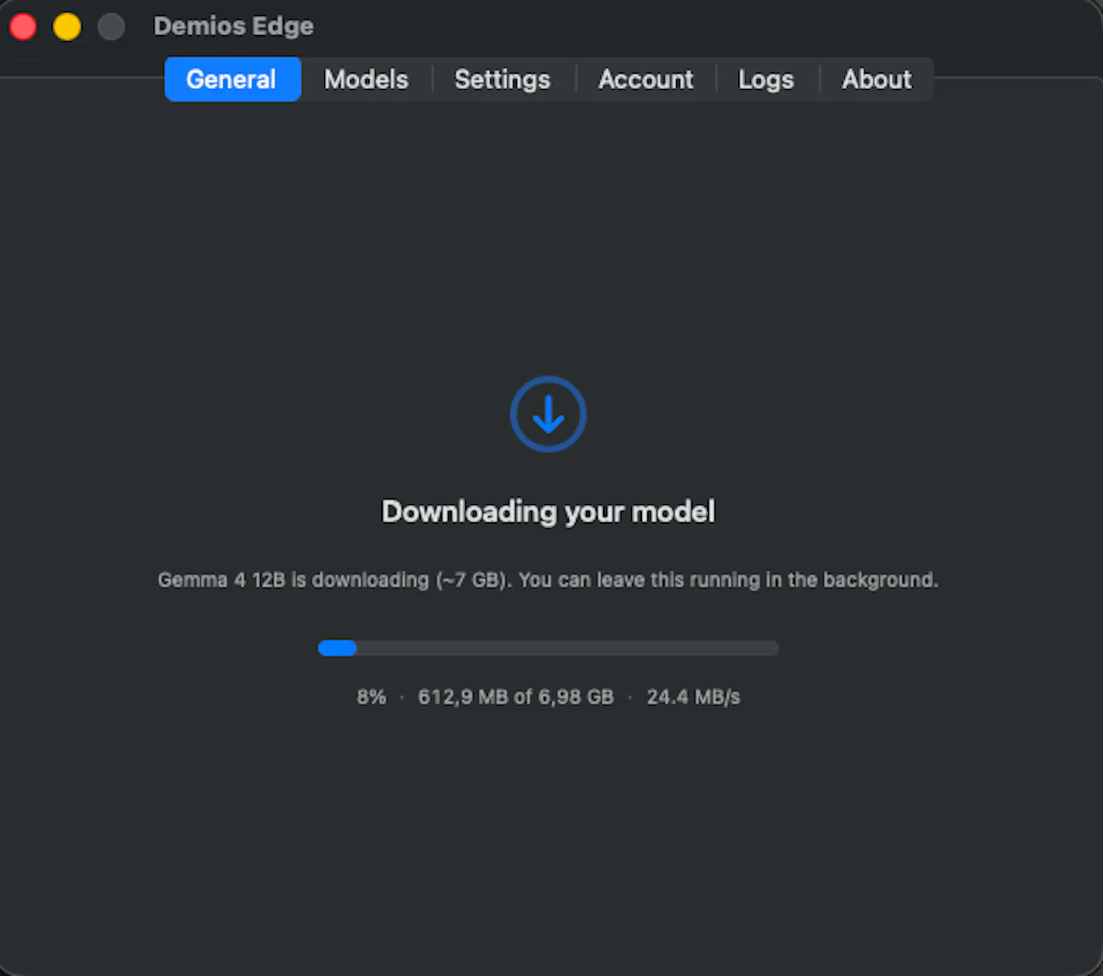Click the Gemma 4 12B description text
The height and width of the screenshot is (976, 1103).
(548, 580)
